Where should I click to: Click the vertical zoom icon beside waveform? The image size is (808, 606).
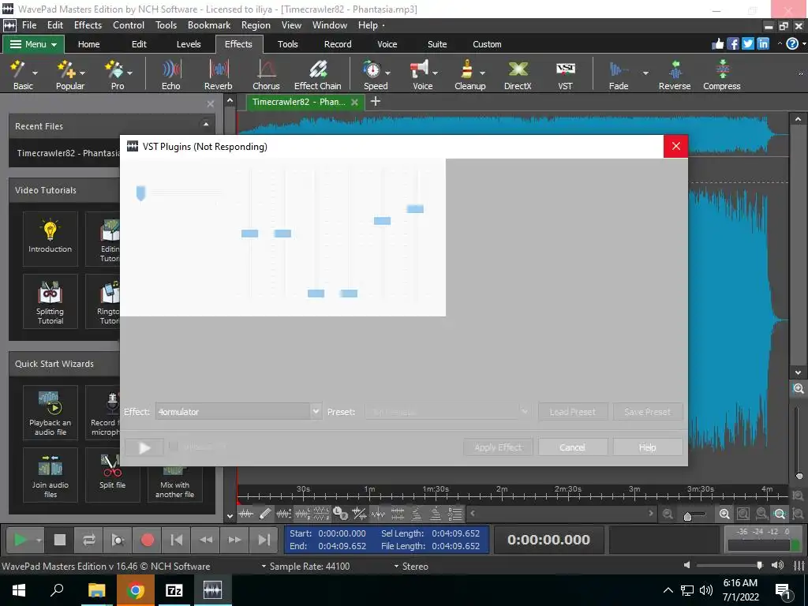click(x=799, y=389)
